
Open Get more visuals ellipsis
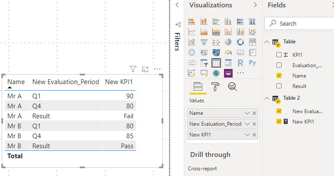click(240, 73)
